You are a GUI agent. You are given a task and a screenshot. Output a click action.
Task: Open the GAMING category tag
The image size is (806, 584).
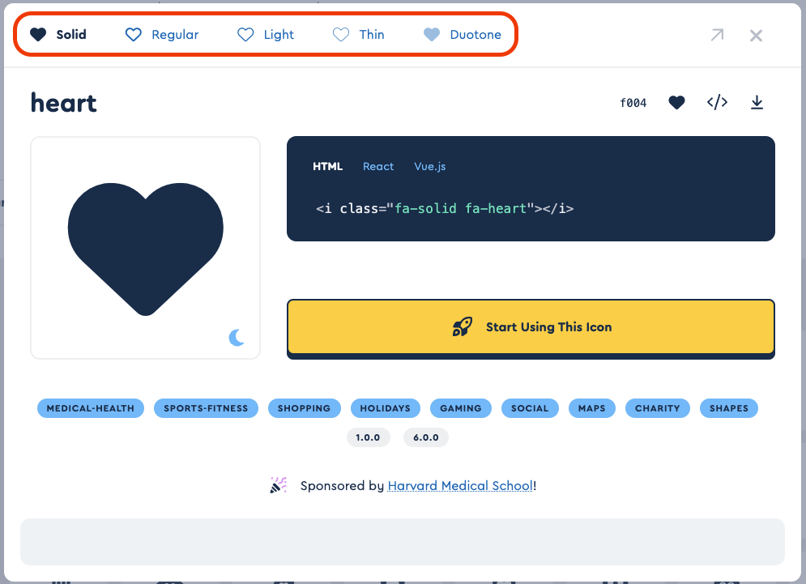pos(461,408)
